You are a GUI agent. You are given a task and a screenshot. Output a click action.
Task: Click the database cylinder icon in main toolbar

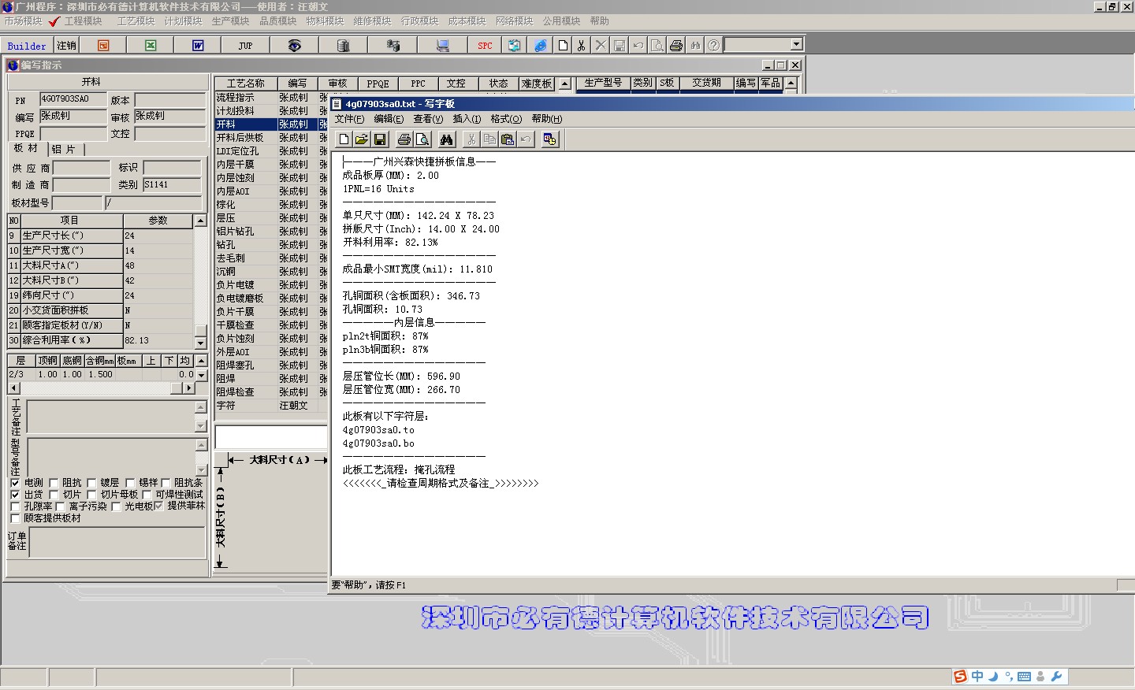click(x=343, y=46)
